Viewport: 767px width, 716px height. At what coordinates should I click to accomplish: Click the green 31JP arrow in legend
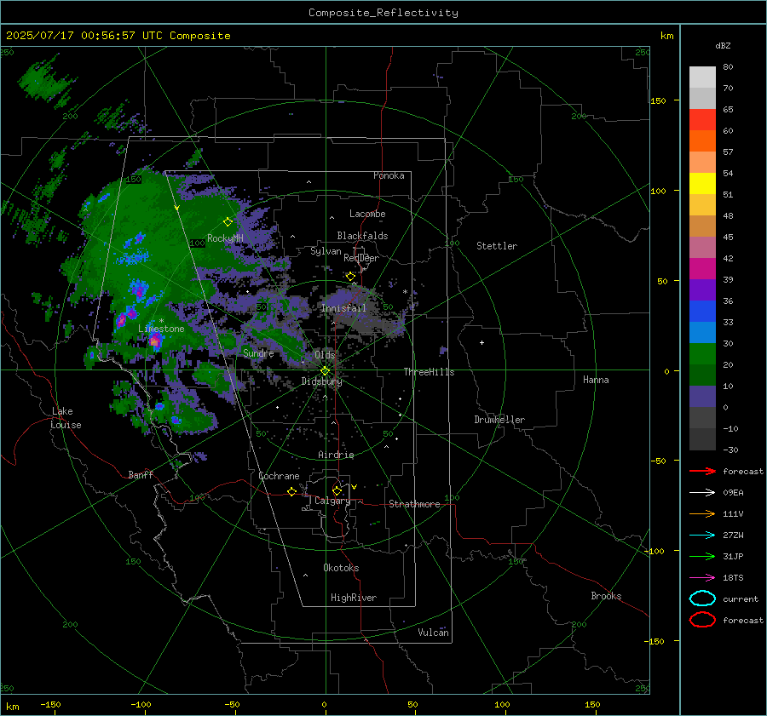click(702, 556)
